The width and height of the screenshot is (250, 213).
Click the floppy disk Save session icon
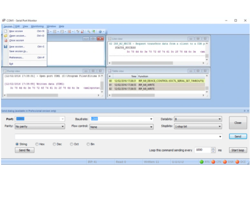tap(6, 47)
